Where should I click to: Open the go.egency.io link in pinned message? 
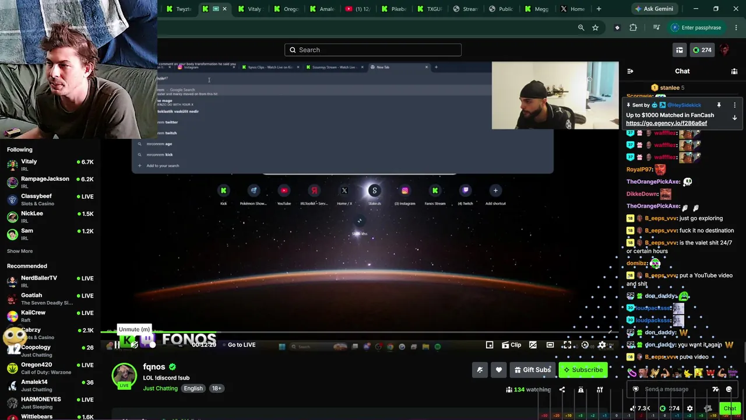[x=667, y=123]
